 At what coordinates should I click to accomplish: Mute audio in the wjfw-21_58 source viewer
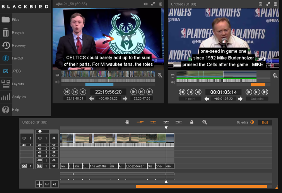coord(145,4)
